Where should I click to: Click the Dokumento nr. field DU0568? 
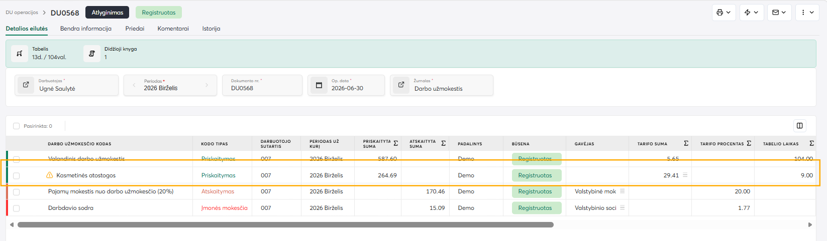(x=262, y=85)
